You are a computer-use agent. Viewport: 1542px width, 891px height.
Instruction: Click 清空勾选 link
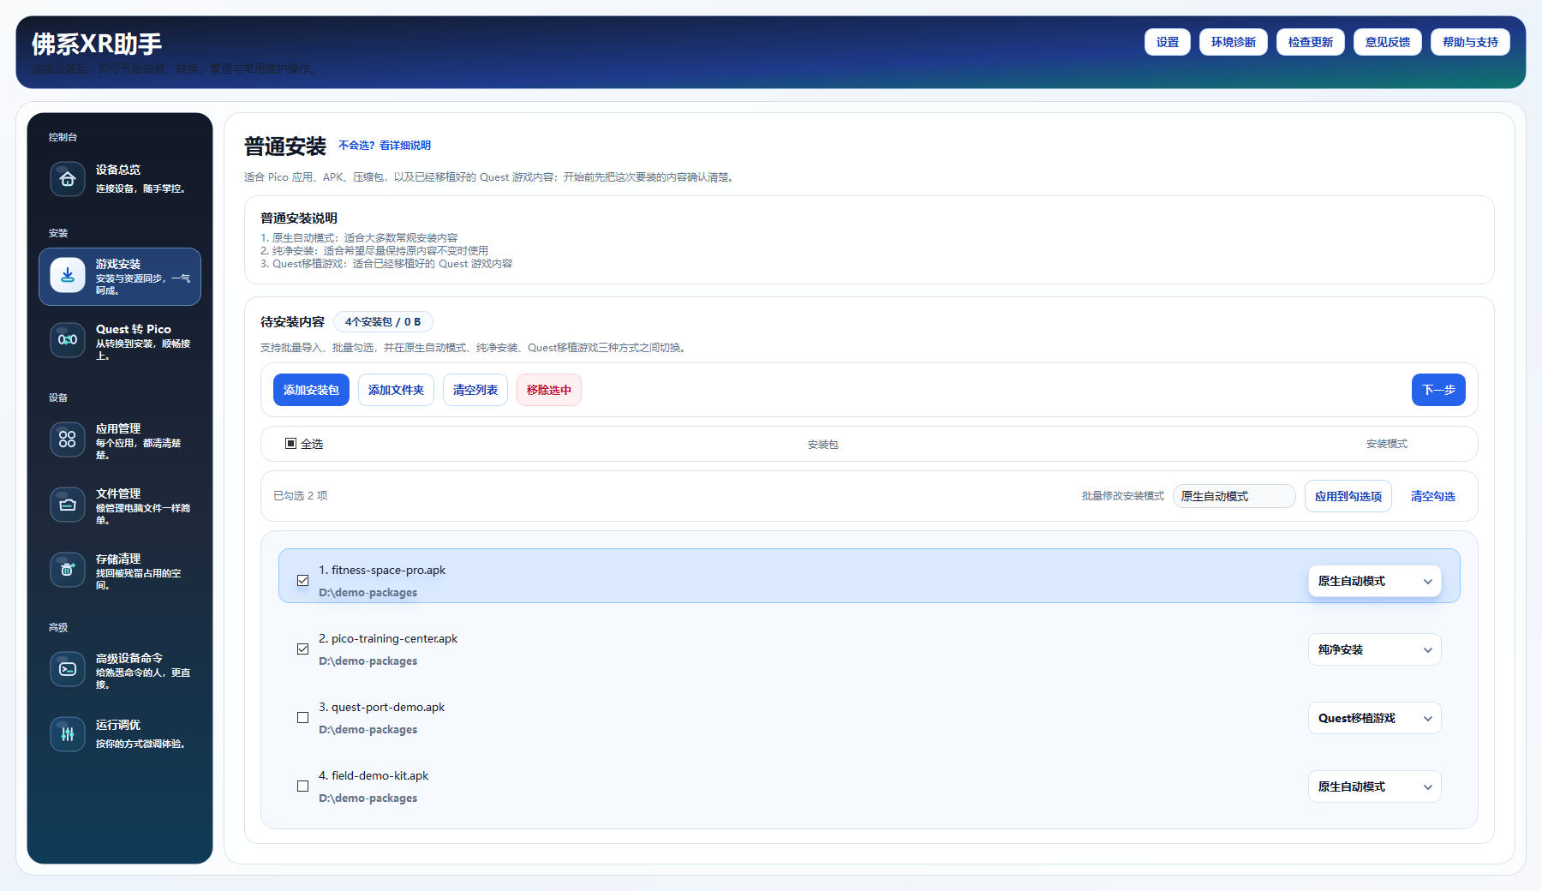coord(1433,496)
